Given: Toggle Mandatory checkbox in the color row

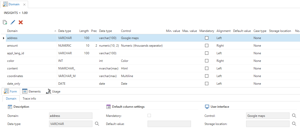Looking at the screenshot, I should coord(207,61).
